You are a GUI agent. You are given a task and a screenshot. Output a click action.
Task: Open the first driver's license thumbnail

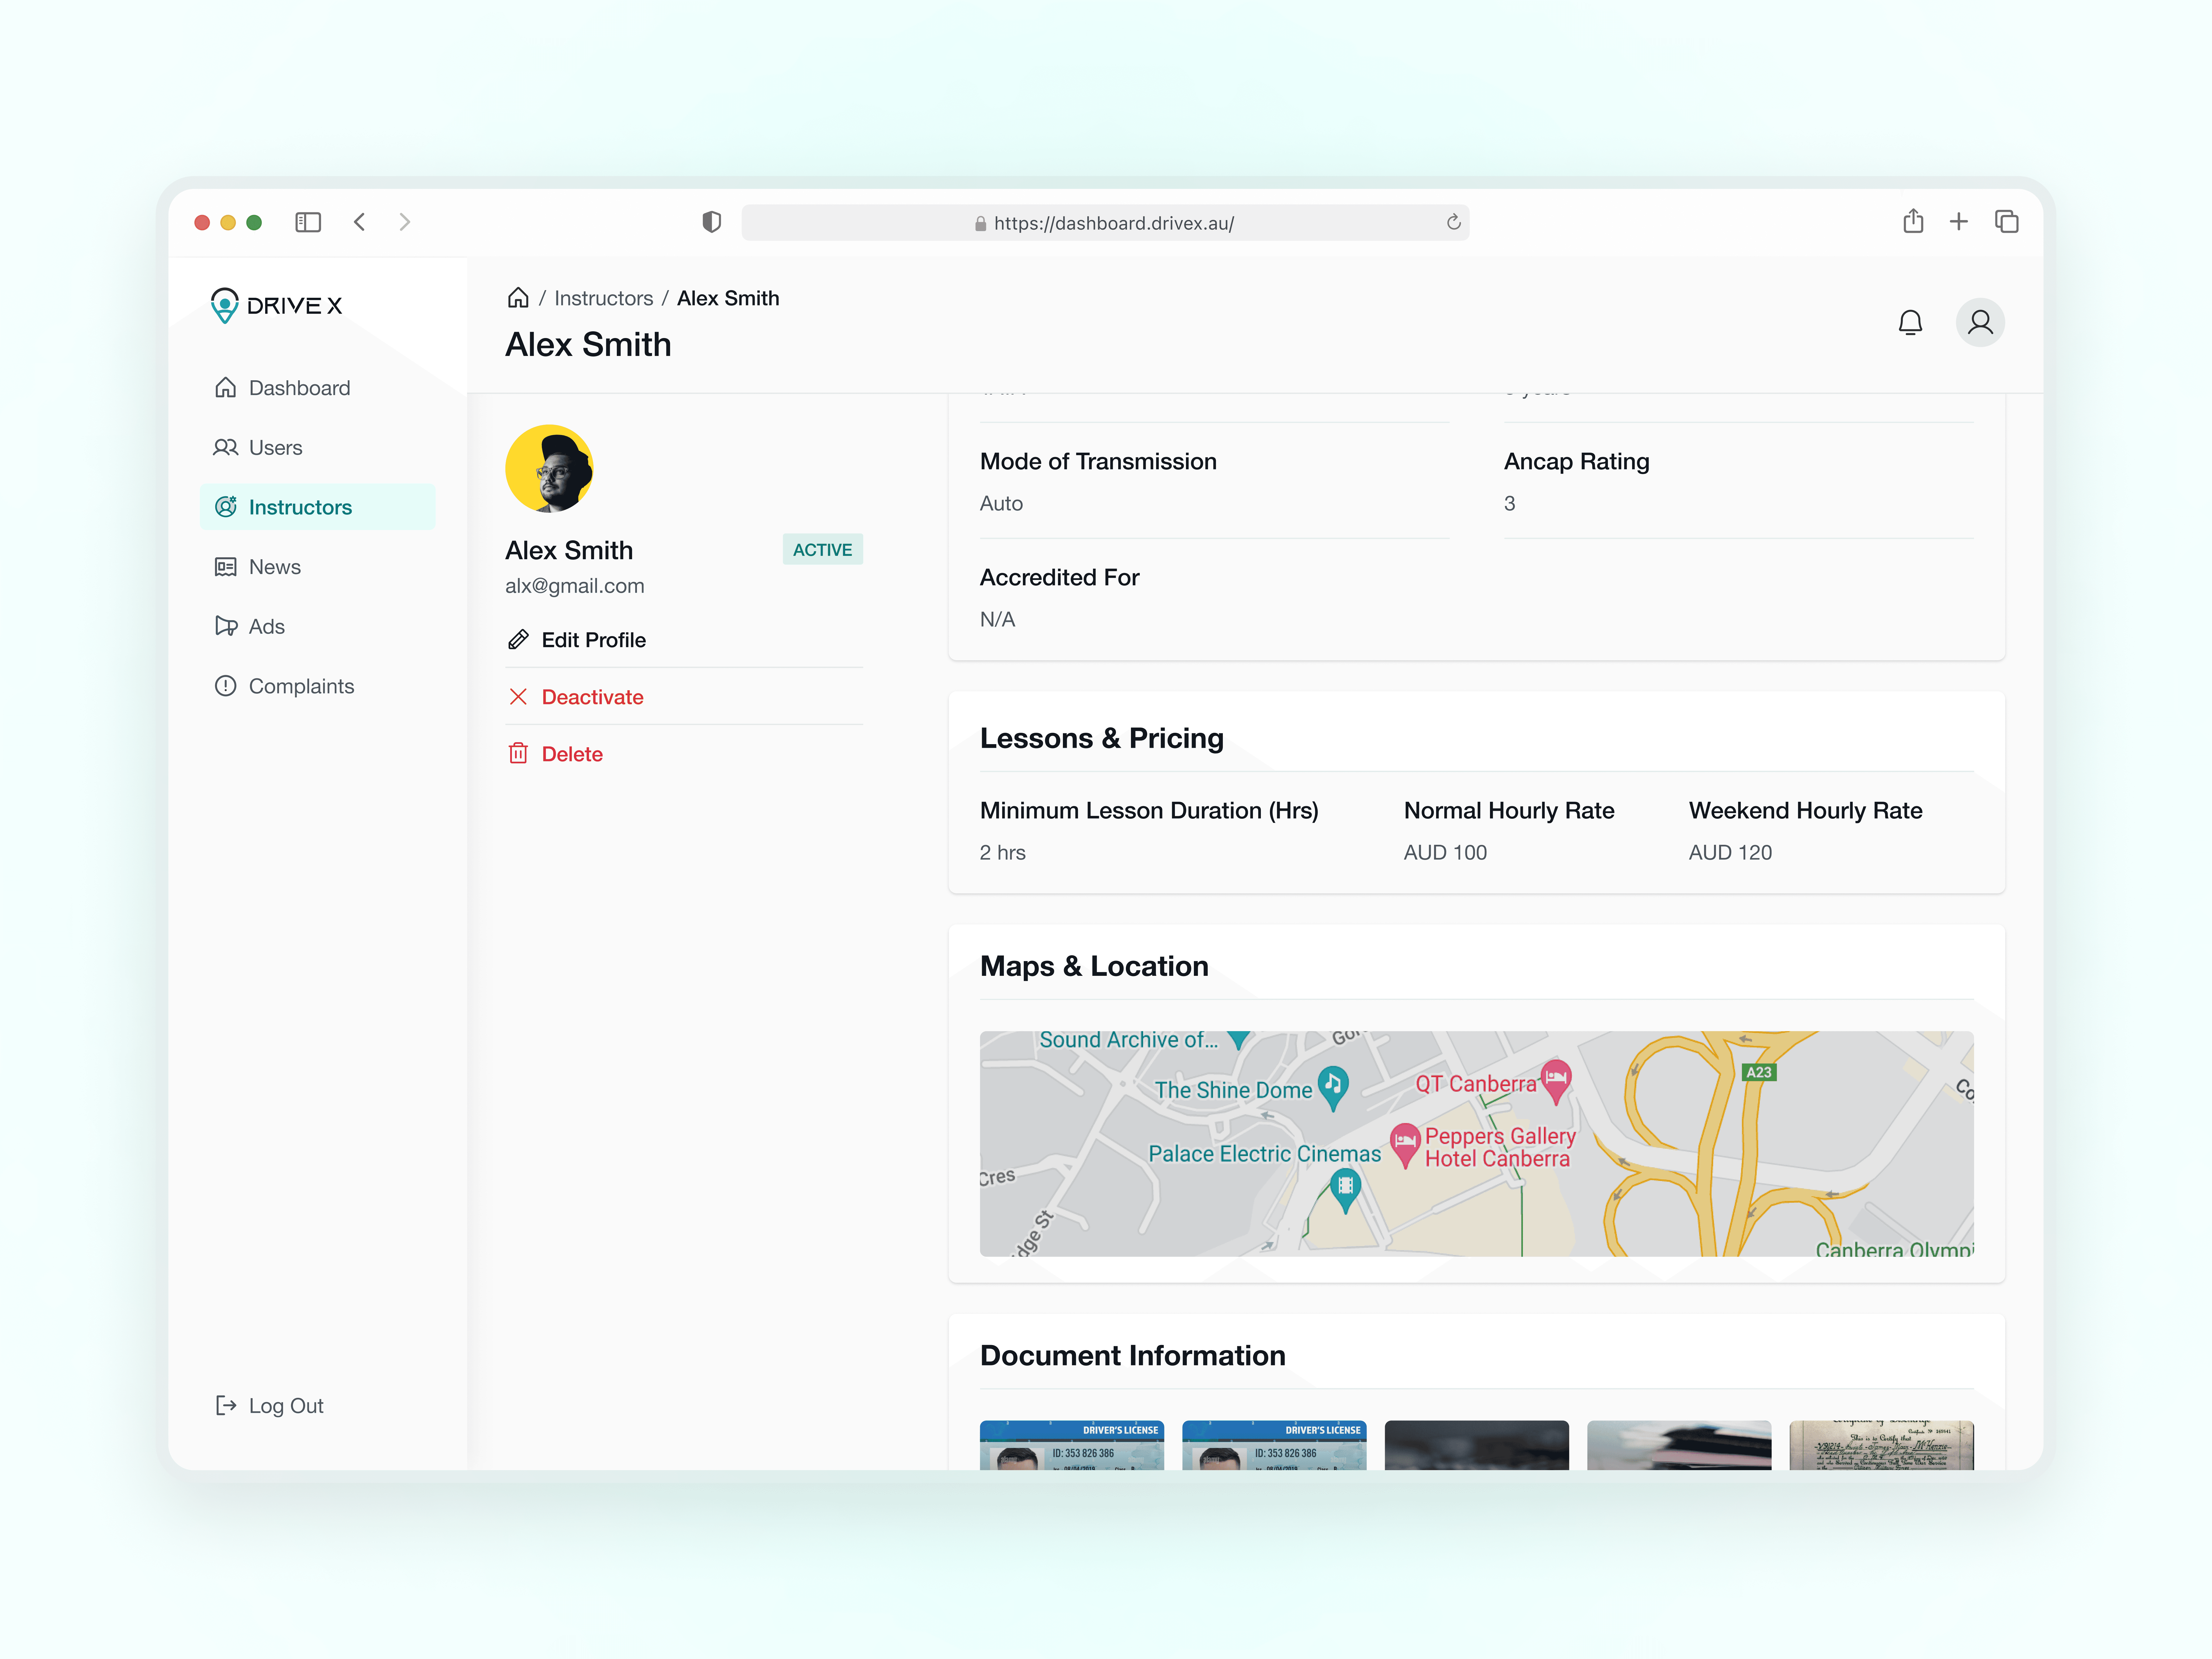[x=1071, y=1445]
